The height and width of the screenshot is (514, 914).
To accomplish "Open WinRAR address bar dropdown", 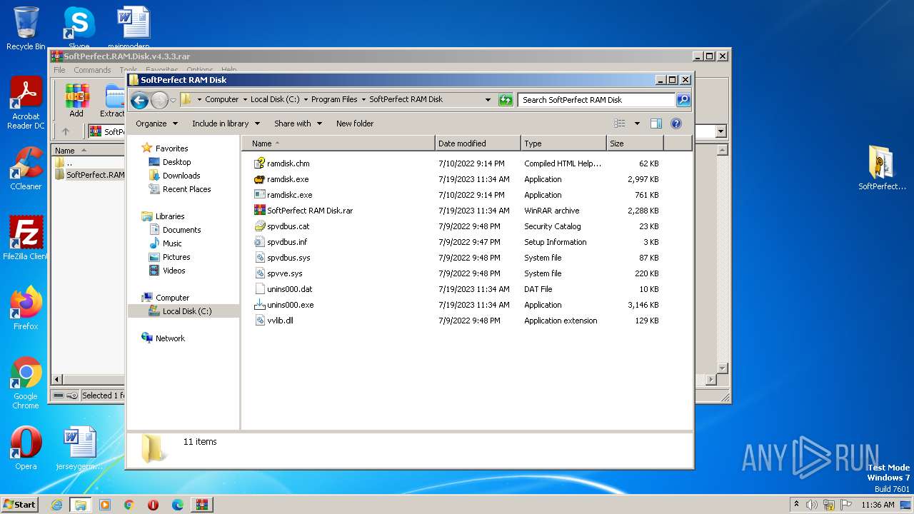I will (720, 131).
